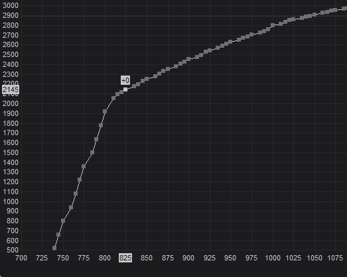Pick the curve point at 900 mV
This screenshot has width=347, height=277.
188,59
